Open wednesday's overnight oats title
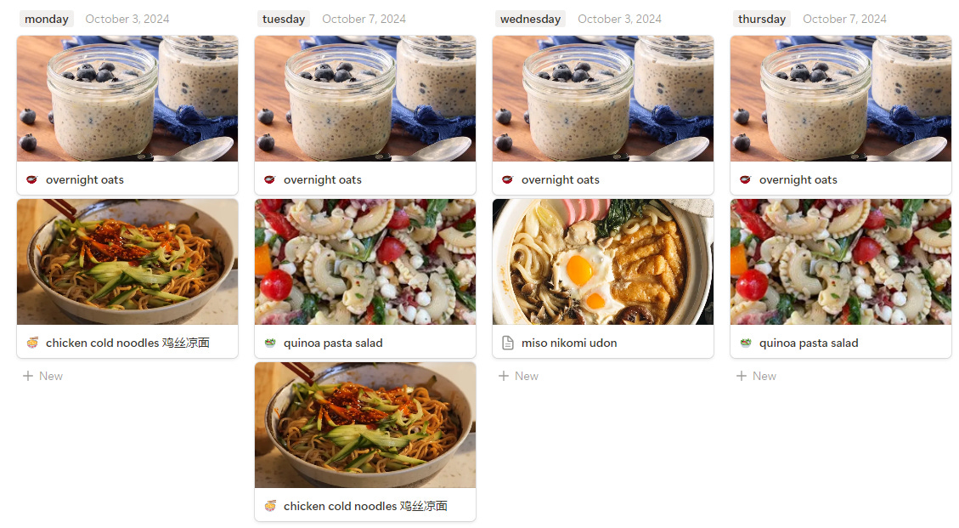 click(561, 179)
